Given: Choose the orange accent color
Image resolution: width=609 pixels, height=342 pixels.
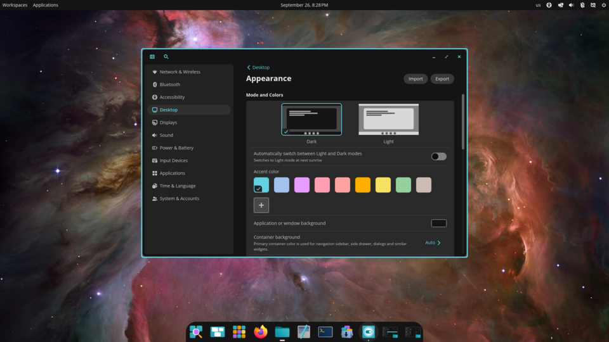Looking at the screenshot, I should 363,185.
